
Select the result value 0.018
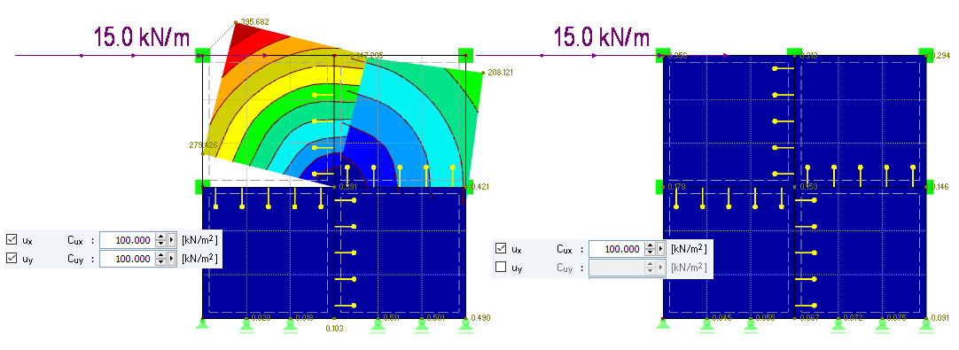tap(305, 317)
